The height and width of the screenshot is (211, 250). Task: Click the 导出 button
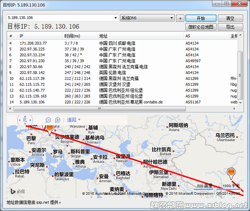[x=230, y=27]
